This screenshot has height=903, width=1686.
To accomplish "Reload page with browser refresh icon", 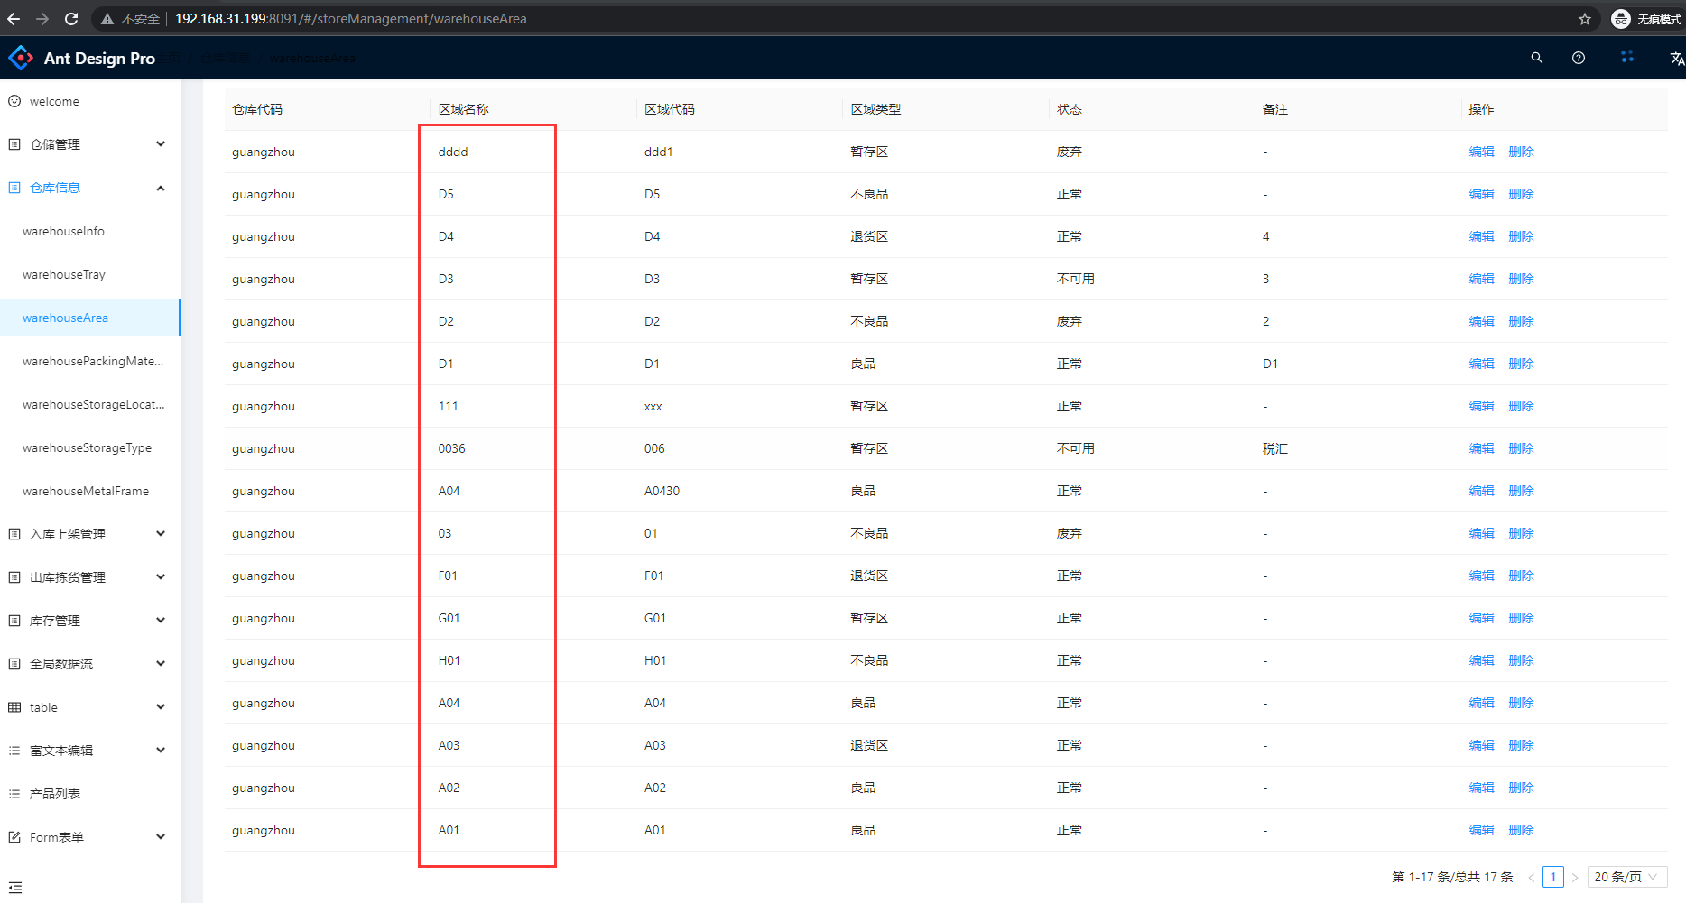I will point(71,19).
